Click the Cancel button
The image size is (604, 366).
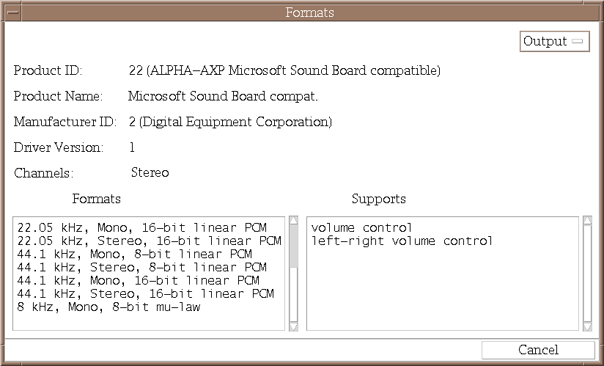[538, 350]
